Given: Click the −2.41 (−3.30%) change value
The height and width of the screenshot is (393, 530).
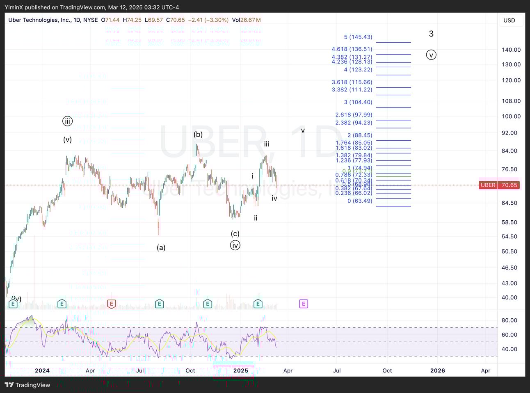Looking at the screenshot, I should pos(208,20).
